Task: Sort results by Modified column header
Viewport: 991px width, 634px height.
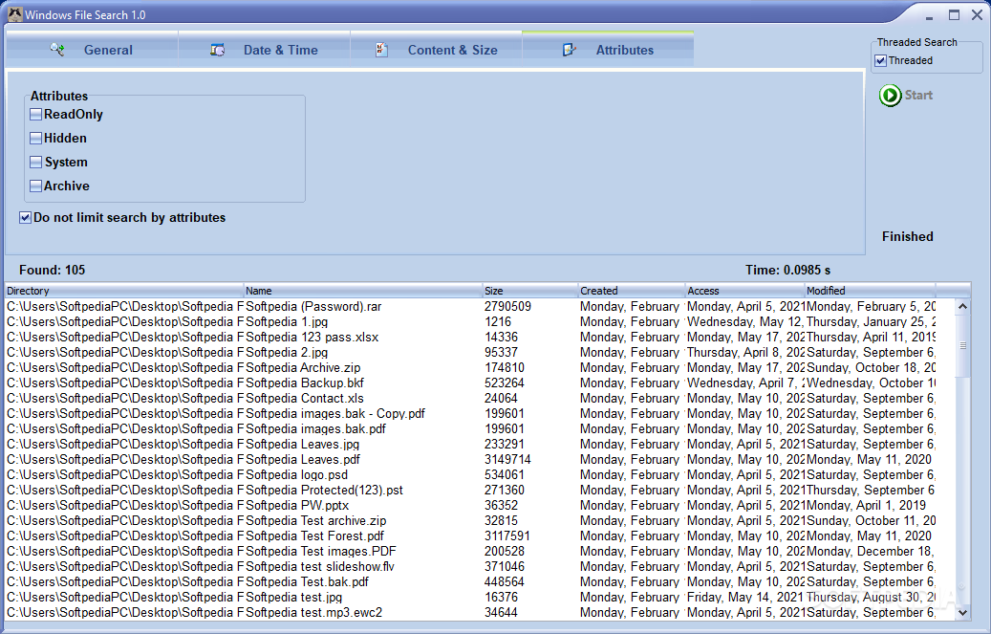Action: coord(871,291)
